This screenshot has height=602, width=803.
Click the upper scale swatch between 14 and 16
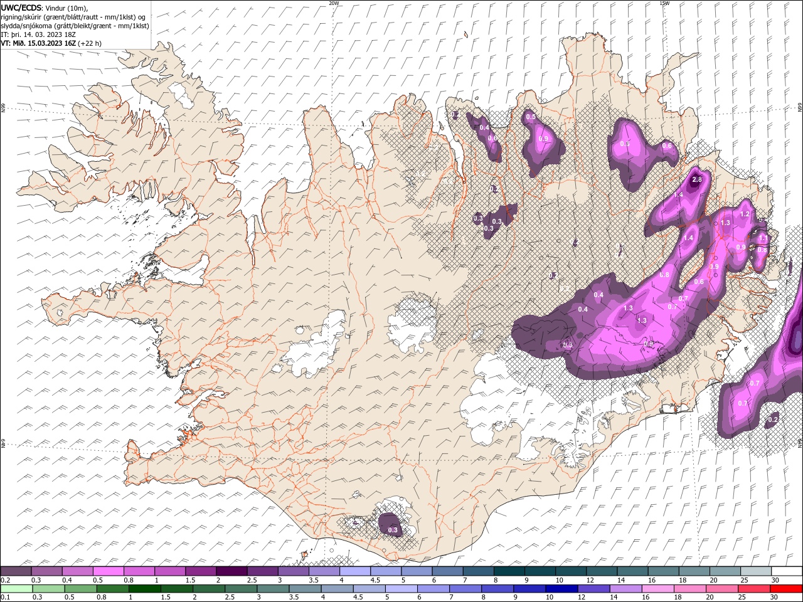632,571
